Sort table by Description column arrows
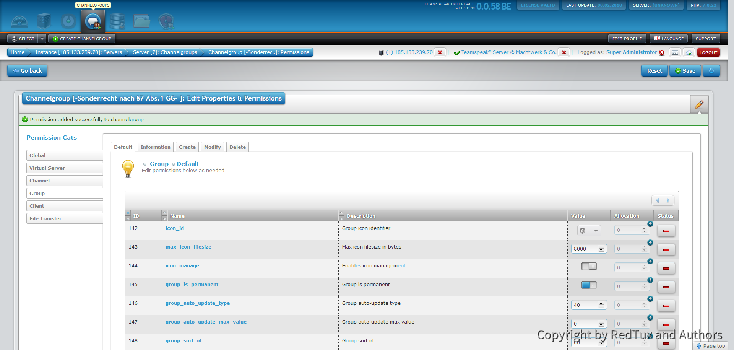734x350 pixels. (341, 216)
